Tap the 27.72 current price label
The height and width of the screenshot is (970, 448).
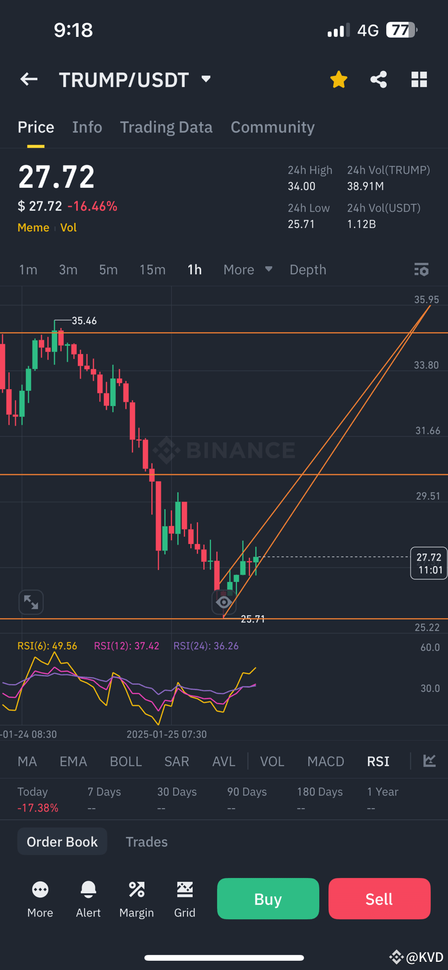tap(429, 563)
